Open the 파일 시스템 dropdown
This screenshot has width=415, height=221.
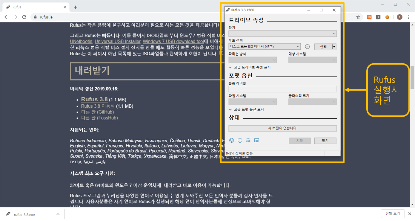pyautogui.click(x=253, y=102)
